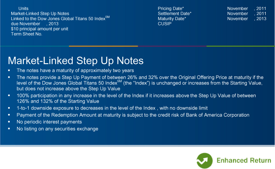Click the Enhanced Return label text
The height and width of the screenshot is (169, 275).
(x=244, y=160)
